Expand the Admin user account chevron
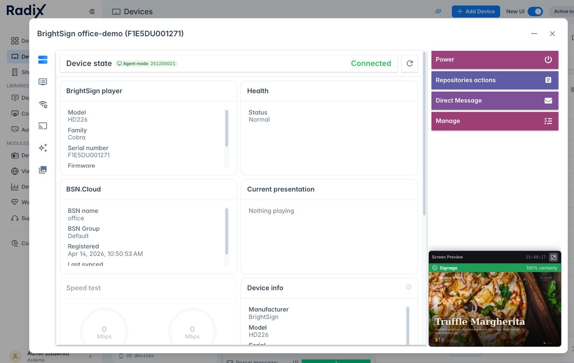Screen dimensions: 574x363 point(90,357)
